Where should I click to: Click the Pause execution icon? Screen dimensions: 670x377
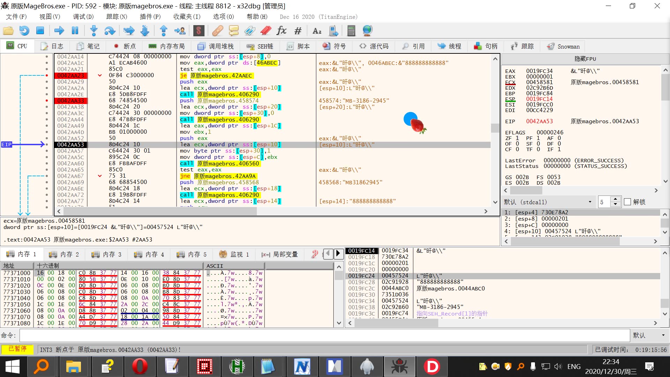pyautogui.click(x=75, y=31)
